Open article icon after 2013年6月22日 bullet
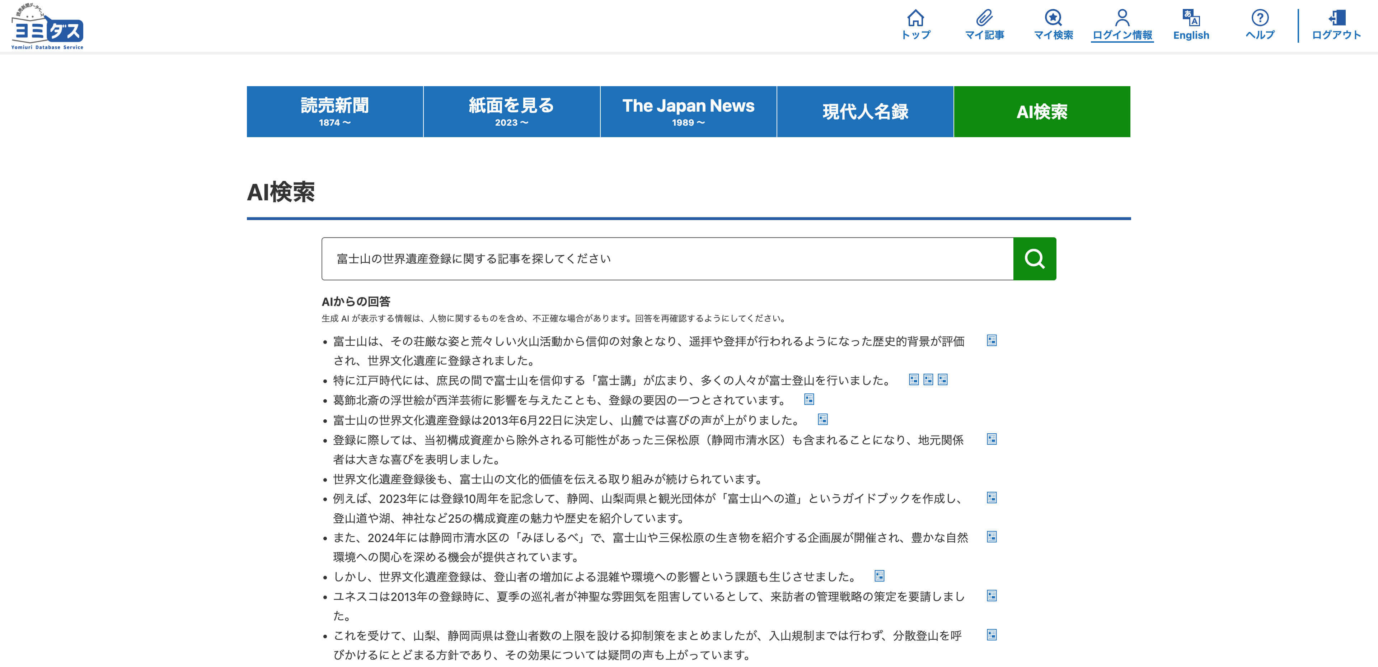The height and width of the screenshot is (667, 1378). point(823,419)
